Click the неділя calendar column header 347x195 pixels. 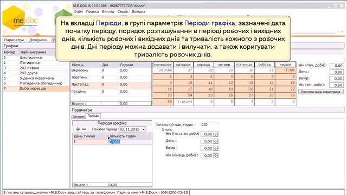point(285,64)
